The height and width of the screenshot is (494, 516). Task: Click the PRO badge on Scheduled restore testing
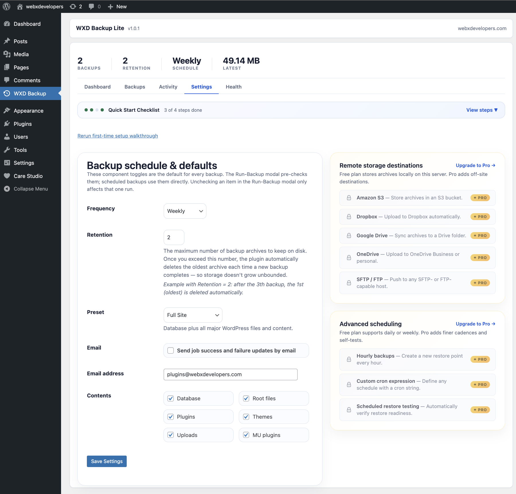[x=480, y=410]
